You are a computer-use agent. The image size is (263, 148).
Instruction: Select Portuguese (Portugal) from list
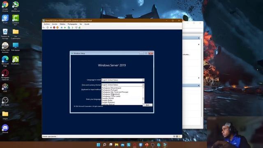110,90
